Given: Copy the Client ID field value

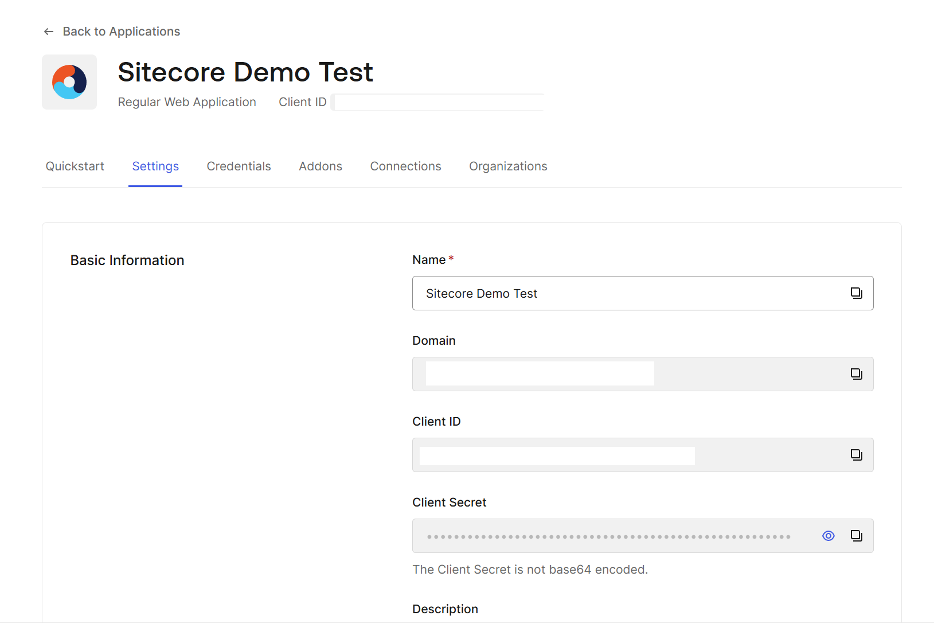Looking at the screenshot, I should pos(856,455).
